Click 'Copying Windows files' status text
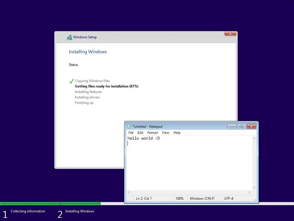 (92, 81)
